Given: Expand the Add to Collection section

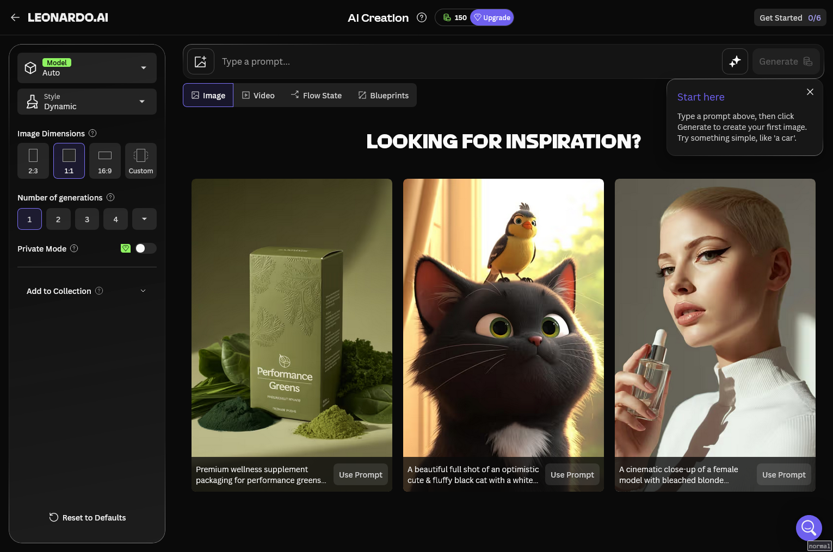Looking at the screenshot, I should coord(87,291).
